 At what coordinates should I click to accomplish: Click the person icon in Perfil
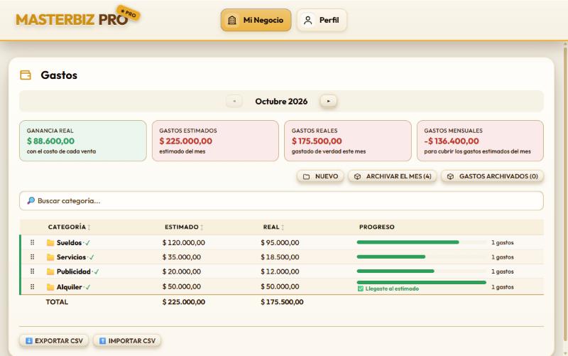coord(308,21)
